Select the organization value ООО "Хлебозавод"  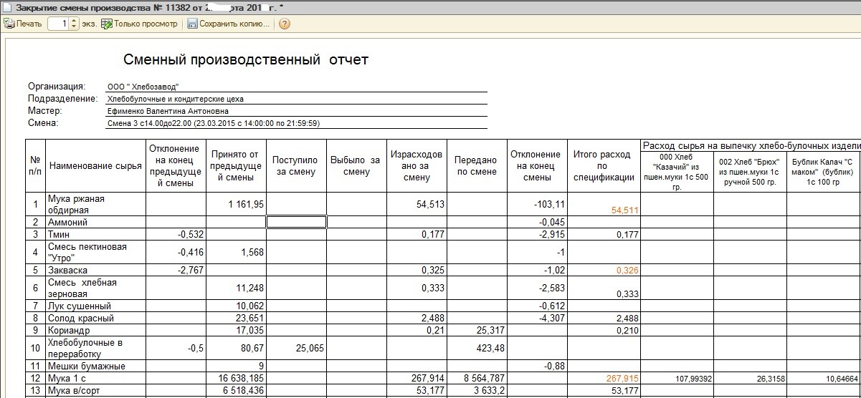[x=143, y=87]
